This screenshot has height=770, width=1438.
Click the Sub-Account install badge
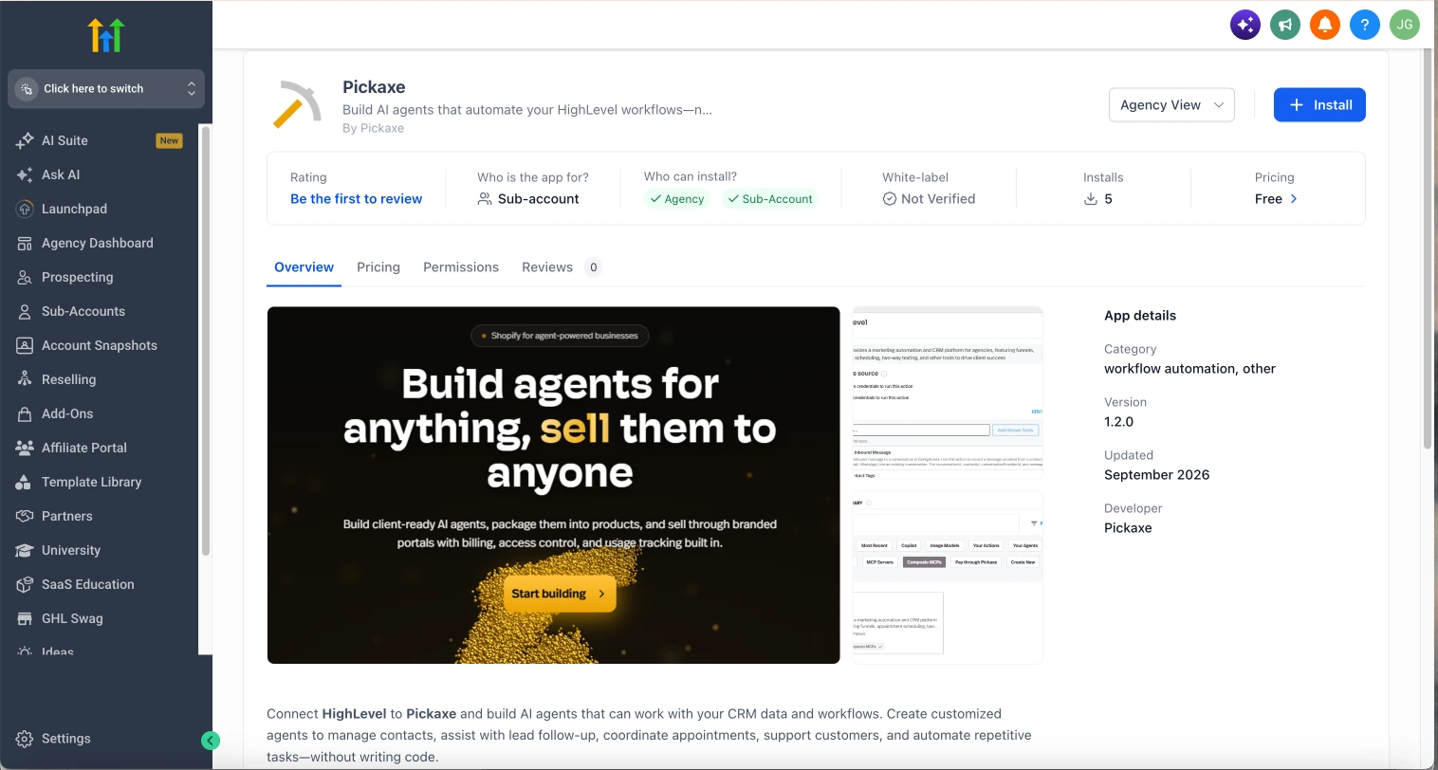point(769,199)
